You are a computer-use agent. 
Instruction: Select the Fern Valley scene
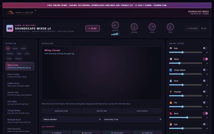(x=20, y=102)
